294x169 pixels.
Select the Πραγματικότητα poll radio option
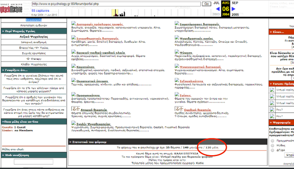[272, 141]
